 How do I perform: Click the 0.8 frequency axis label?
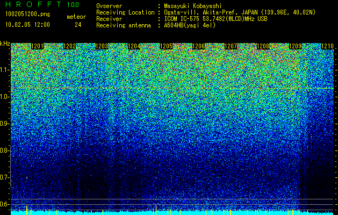pos(3,150)
